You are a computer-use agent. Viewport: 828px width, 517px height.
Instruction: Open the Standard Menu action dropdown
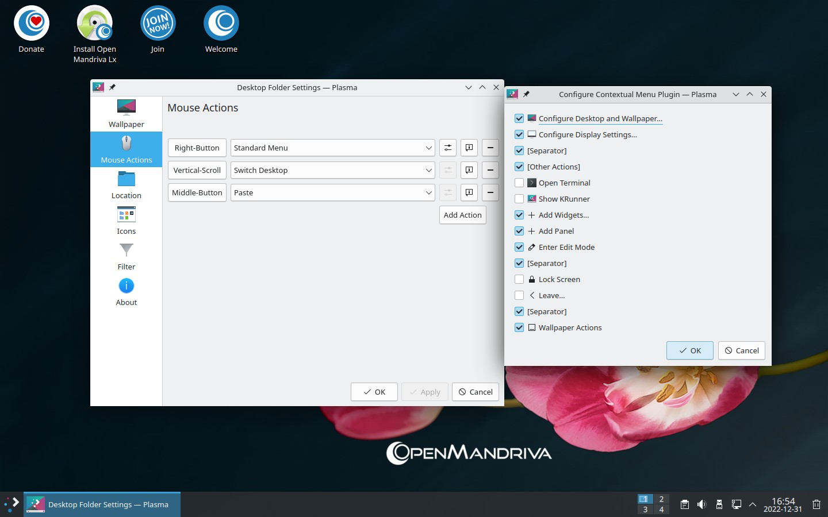click(332, 148)
